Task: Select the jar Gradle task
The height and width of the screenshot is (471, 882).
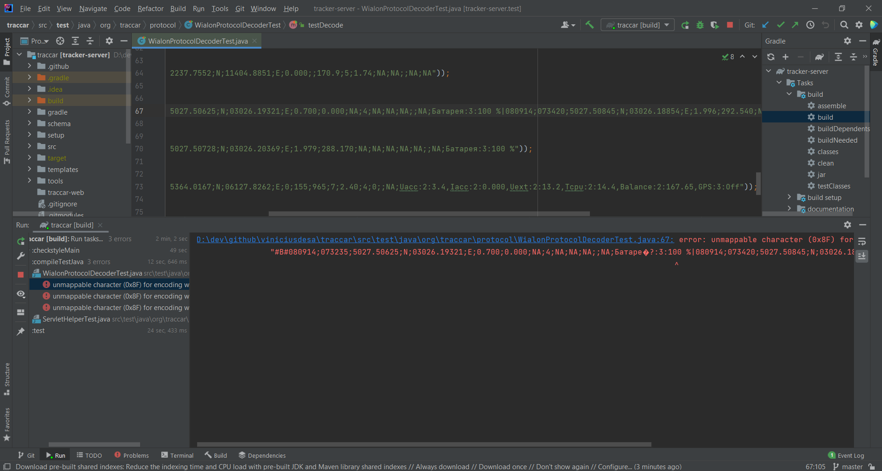Action: coord(821,174)
